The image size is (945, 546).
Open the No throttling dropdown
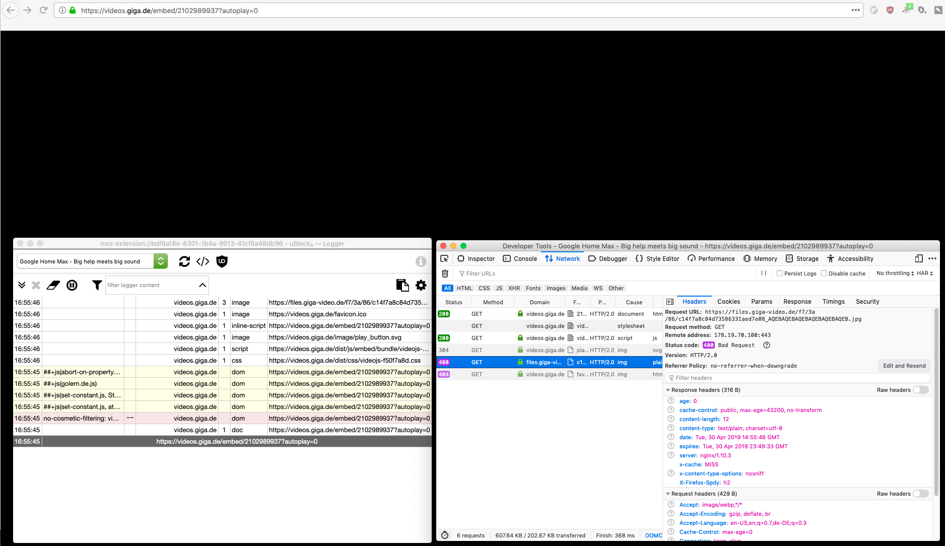tap(895, 273)
